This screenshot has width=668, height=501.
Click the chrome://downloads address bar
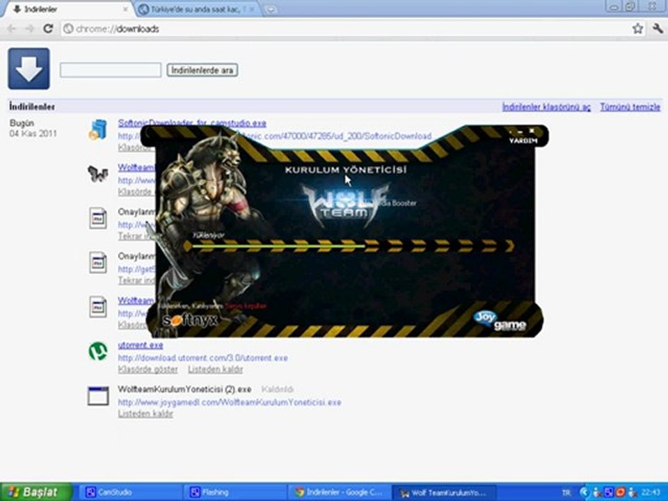click(345, 29)
